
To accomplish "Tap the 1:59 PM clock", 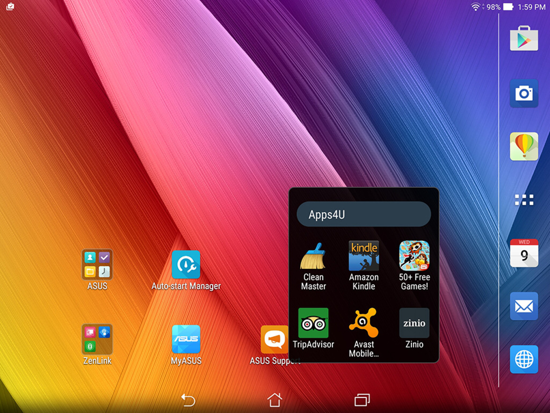I will pos(531,7).
